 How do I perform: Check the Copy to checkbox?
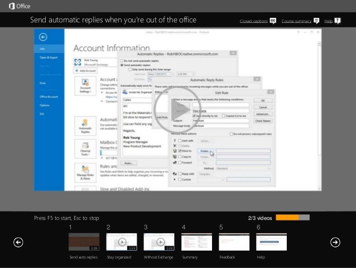[x=180, y=157]
